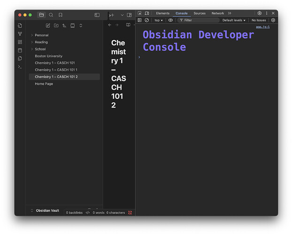The height and width of the screenshot is (235, 292).
Task: Create a new note icon
Action: [x=48, y=25]
